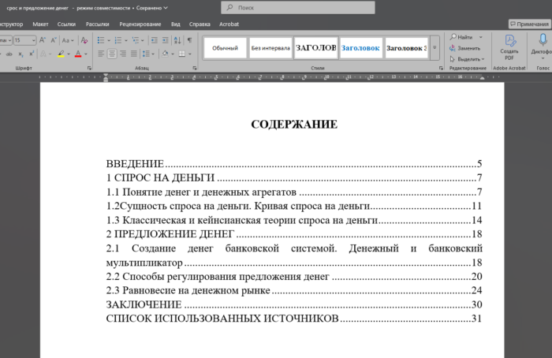This screenshot has width=552, height=358.
Task: Decrease paragraph indent
Action: point(155,40)
